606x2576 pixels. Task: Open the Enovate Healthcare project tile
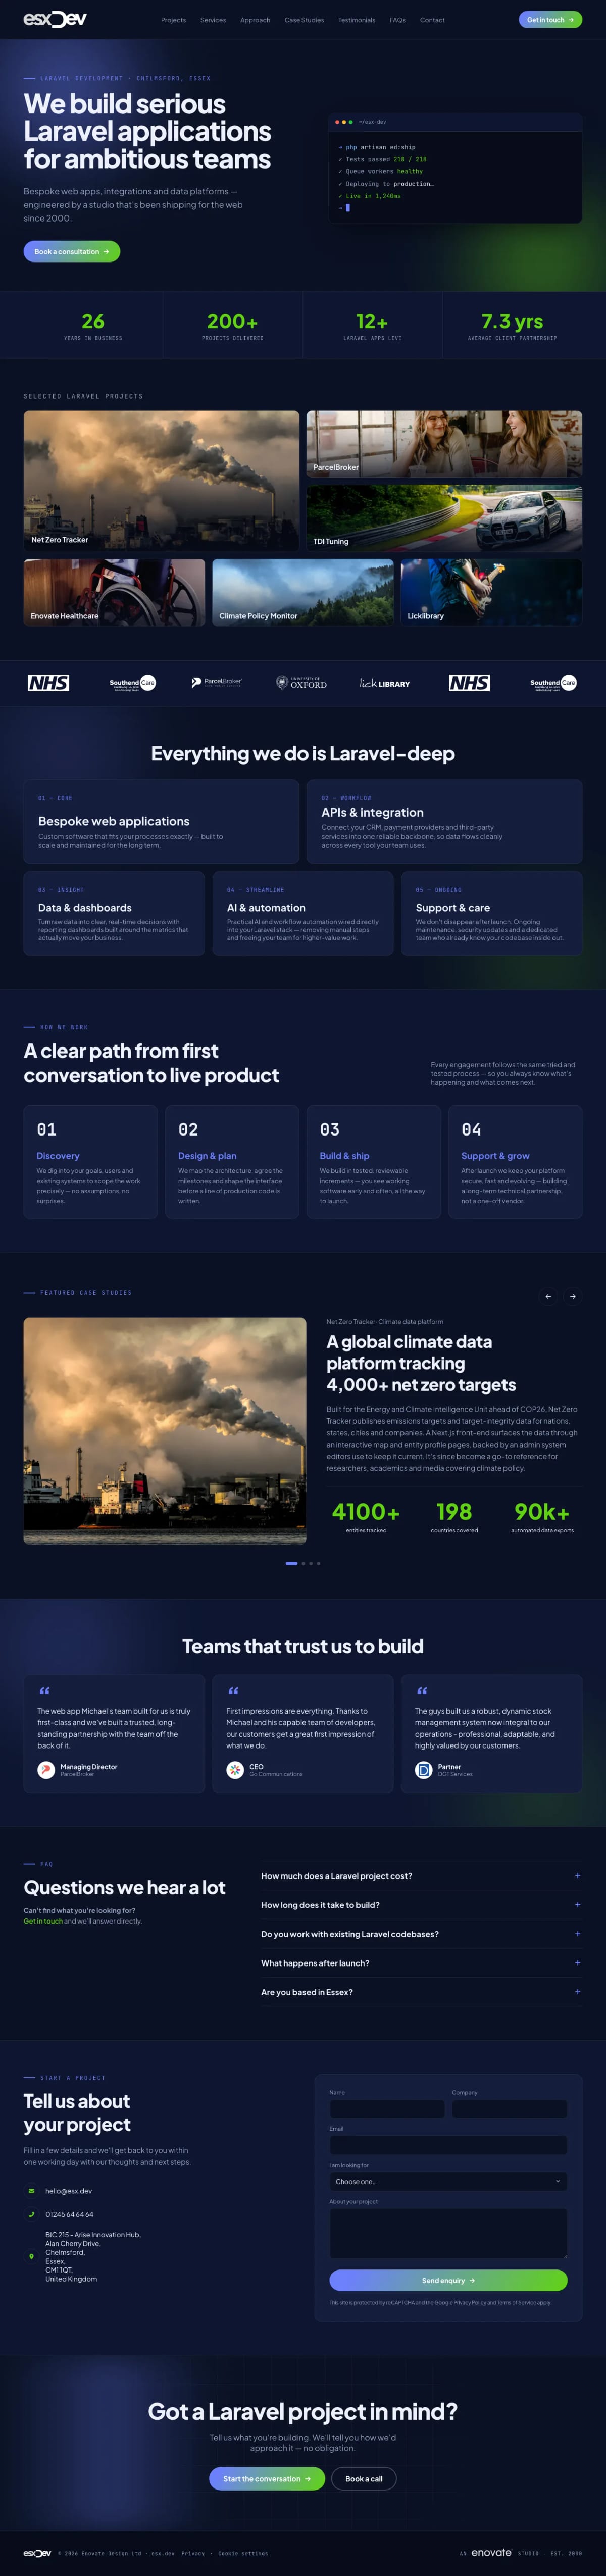pyautogui.click(x=114, y=592)
